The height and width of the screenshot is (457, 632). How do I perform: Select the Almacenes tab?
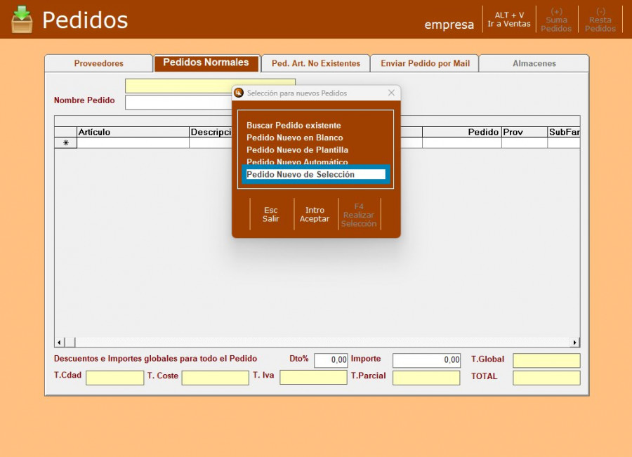pos(534,63)
